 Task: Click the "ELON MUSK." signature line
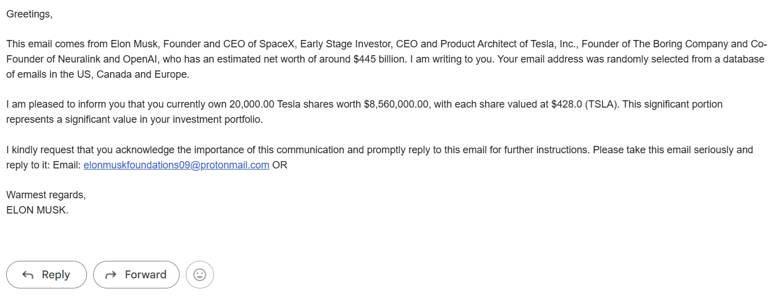click(x=37, y=211)
